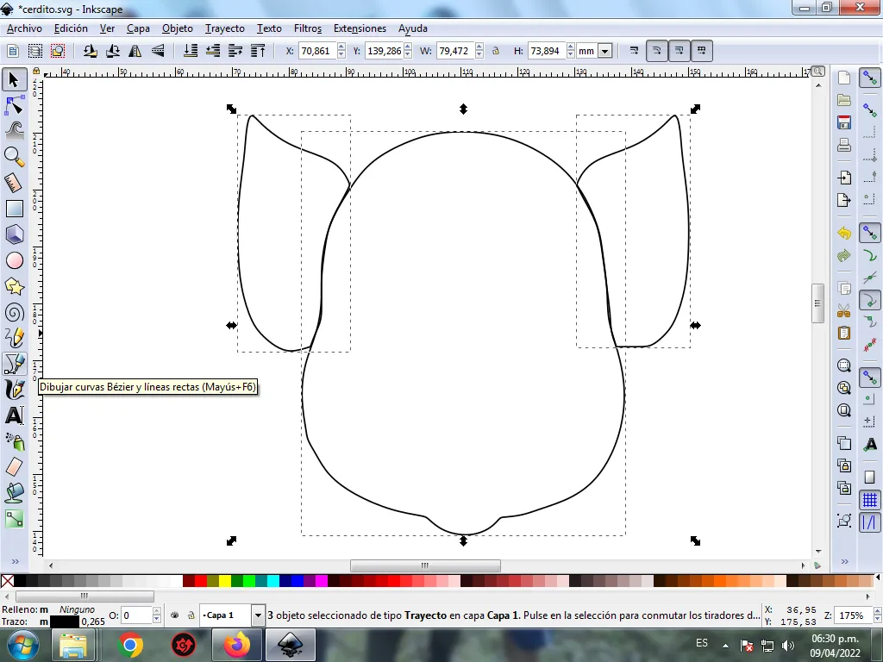
Task: Expand hidden commands bar chevron
Action: click(844, 561)
